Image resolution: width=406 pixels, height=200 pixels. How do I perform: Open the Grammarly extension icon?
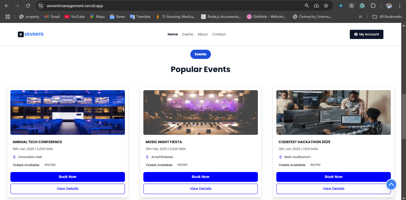[362, 6]
